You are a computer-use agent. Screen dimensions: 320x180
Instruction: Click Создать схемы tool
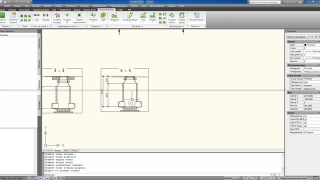172,18
